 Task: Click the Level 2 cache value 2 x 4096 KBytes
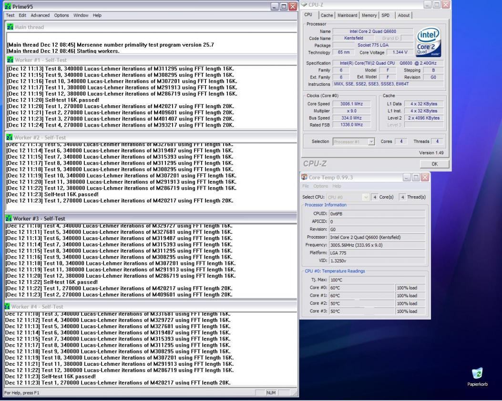pos(423,118)
